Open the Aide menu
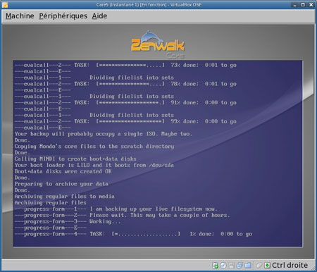 (99, 16)
